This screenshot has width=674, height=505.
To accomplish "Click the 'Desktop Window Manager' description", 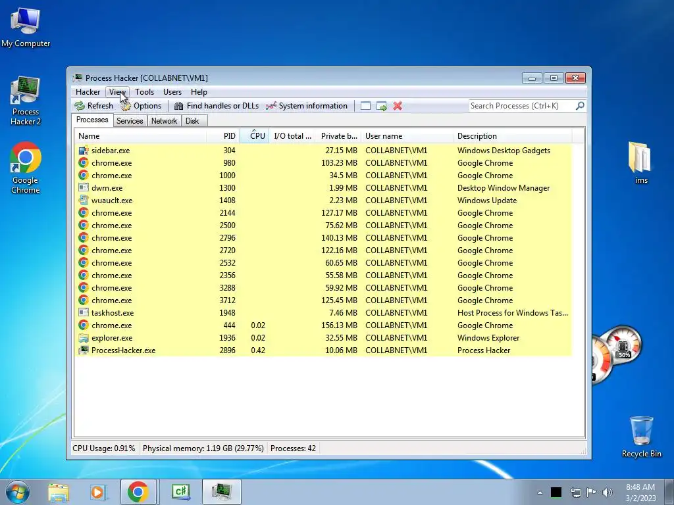I will pyautogui.click(x=504, y=188).
